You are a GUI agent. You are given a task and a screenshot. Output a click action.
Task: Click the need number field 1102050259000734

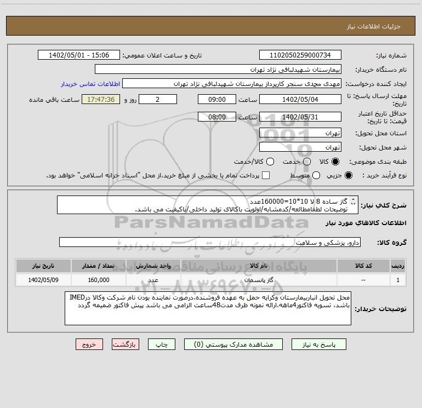click(x=300, y=55)
